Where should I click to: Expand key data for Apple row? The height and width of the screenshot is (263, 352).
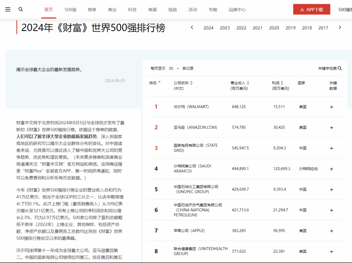coord(331,231)
